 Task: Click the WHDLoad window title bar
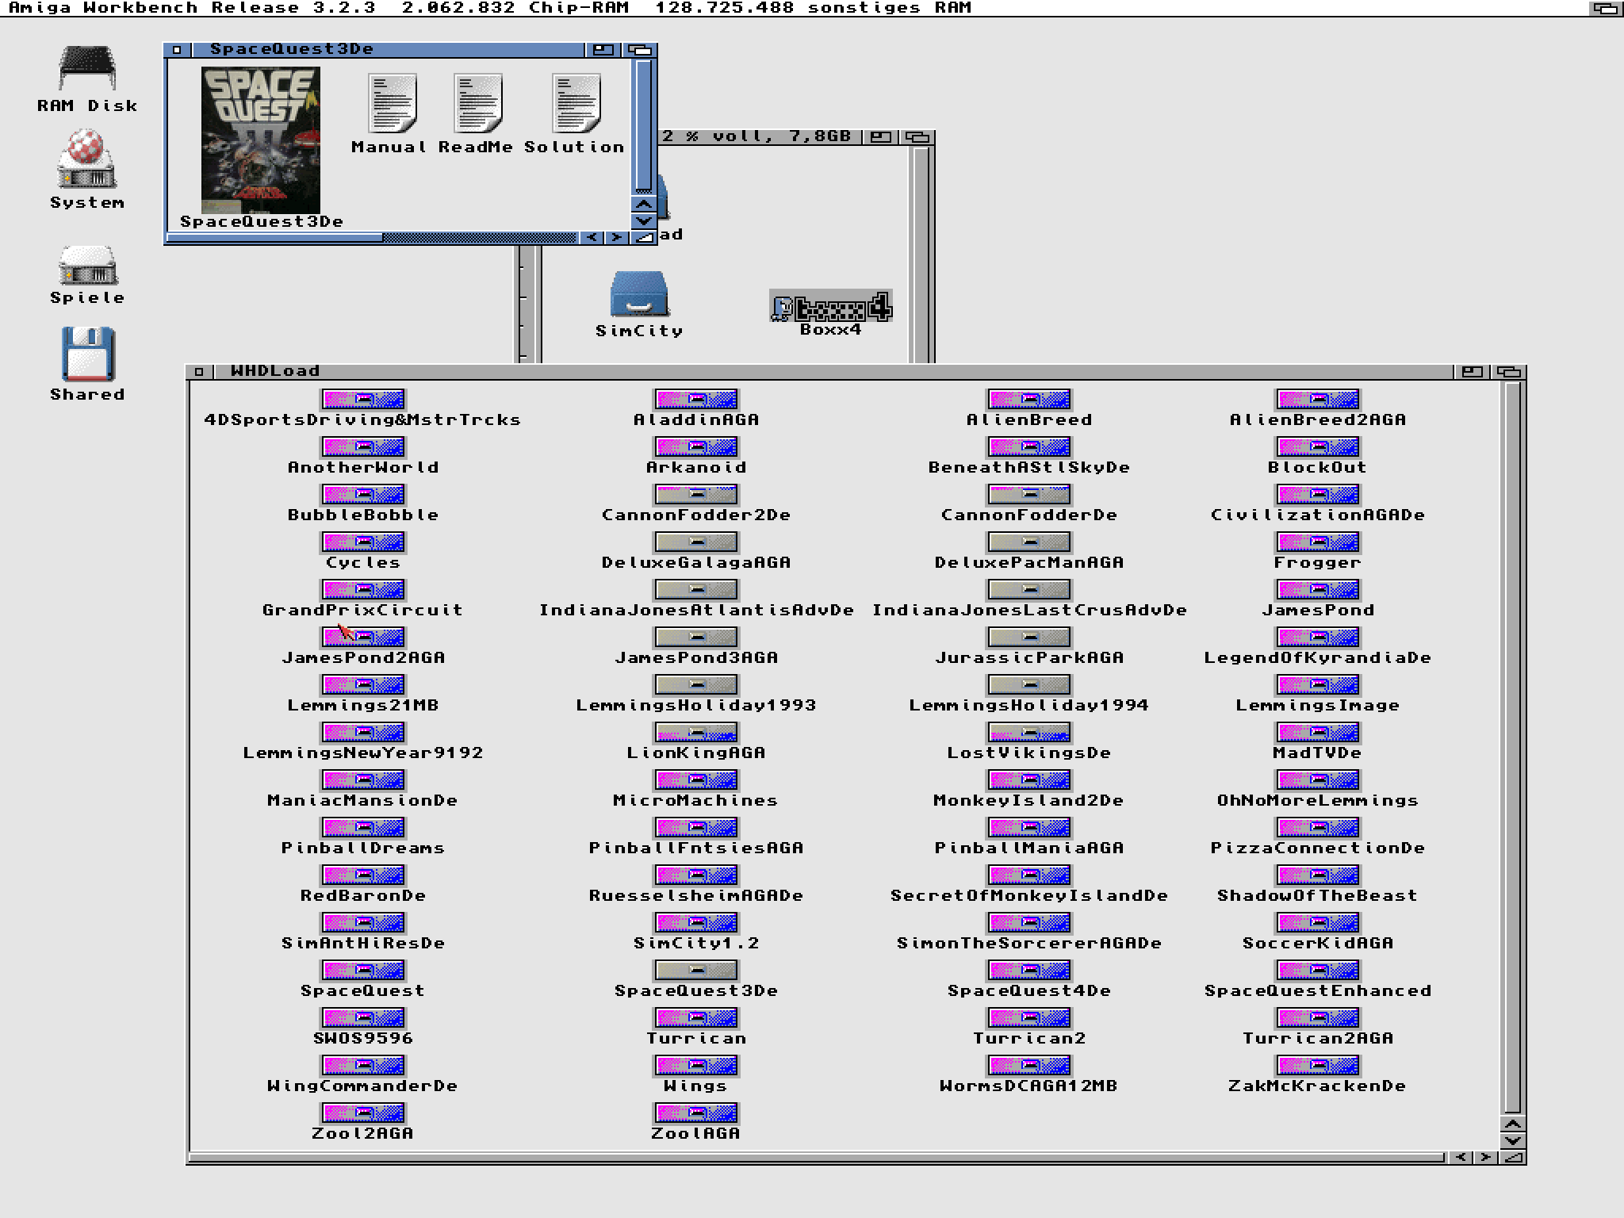(833, 371)
